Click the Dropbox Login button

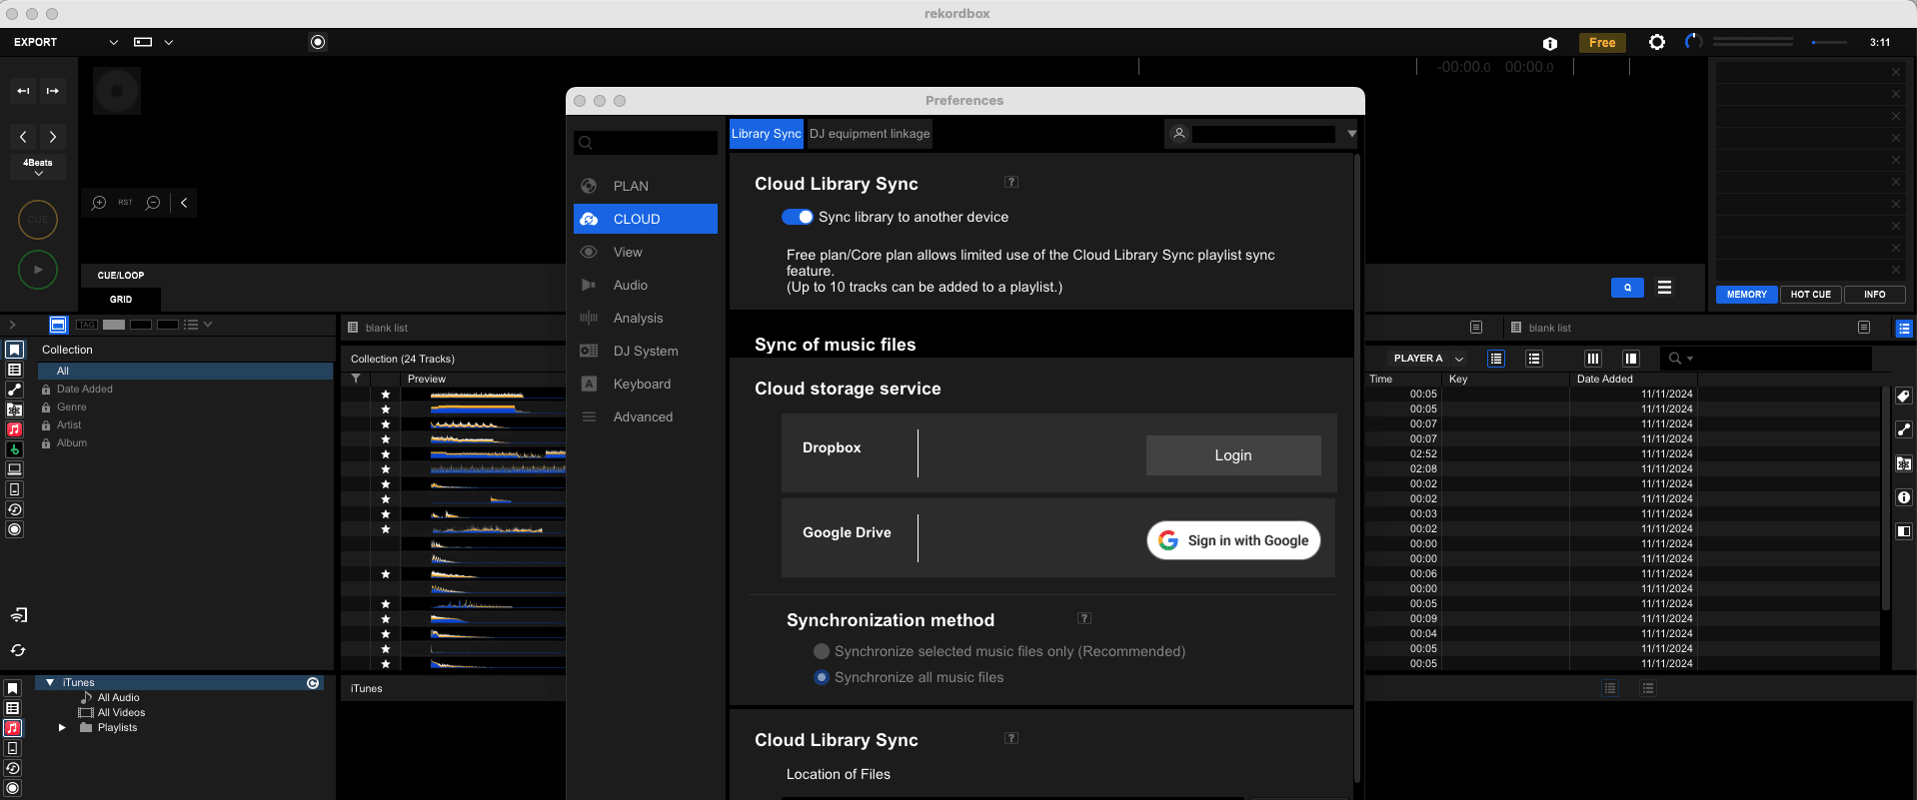pos(1232,455)
